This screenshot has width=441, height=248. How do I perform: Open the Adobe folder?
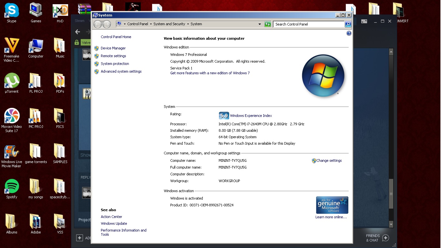[x=36, y=224]
